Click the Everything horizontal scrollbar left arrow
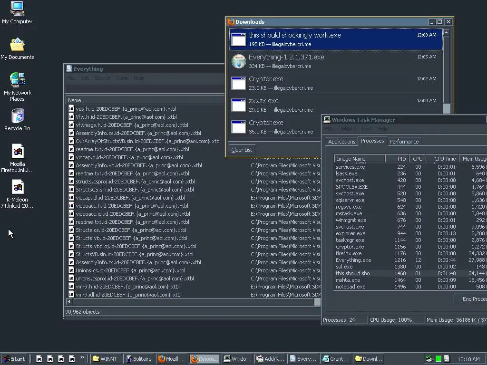The width and height of the screenshot is (487, 365). pos(69,302)
